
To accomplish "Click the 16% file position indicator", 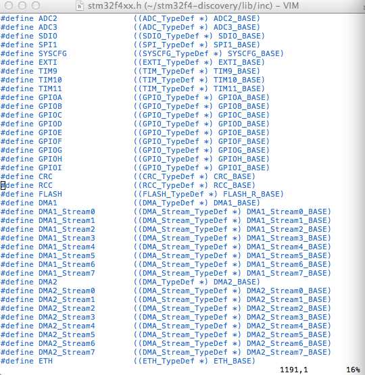I will tap(353, 370).
